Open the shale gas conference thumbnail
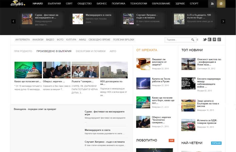236x152 pixels. pyautogui.click(x=188, y=64)
